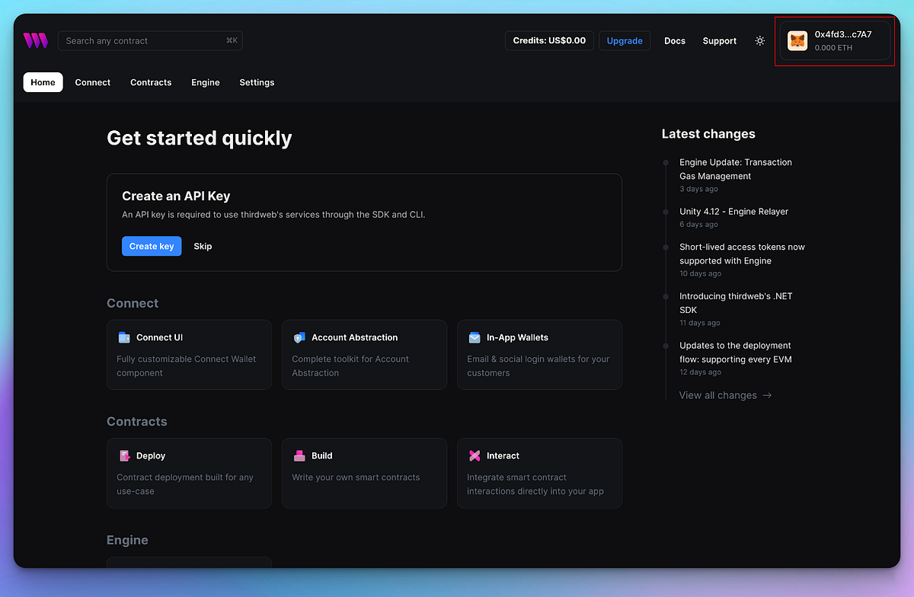Select the Deploy contract icon

click(125, 455)
